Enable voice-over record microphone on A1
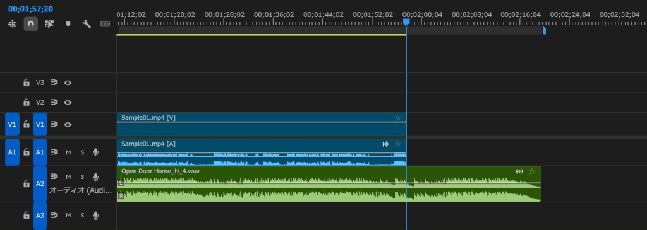 [96, 152]
